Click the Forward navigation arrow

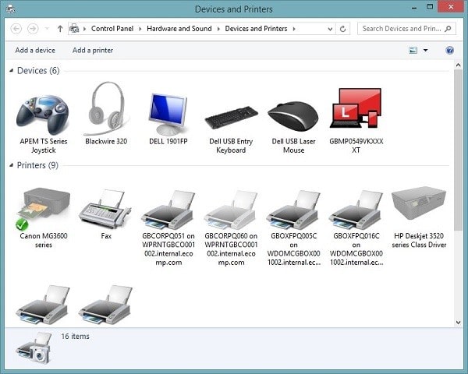pos(33,29)
